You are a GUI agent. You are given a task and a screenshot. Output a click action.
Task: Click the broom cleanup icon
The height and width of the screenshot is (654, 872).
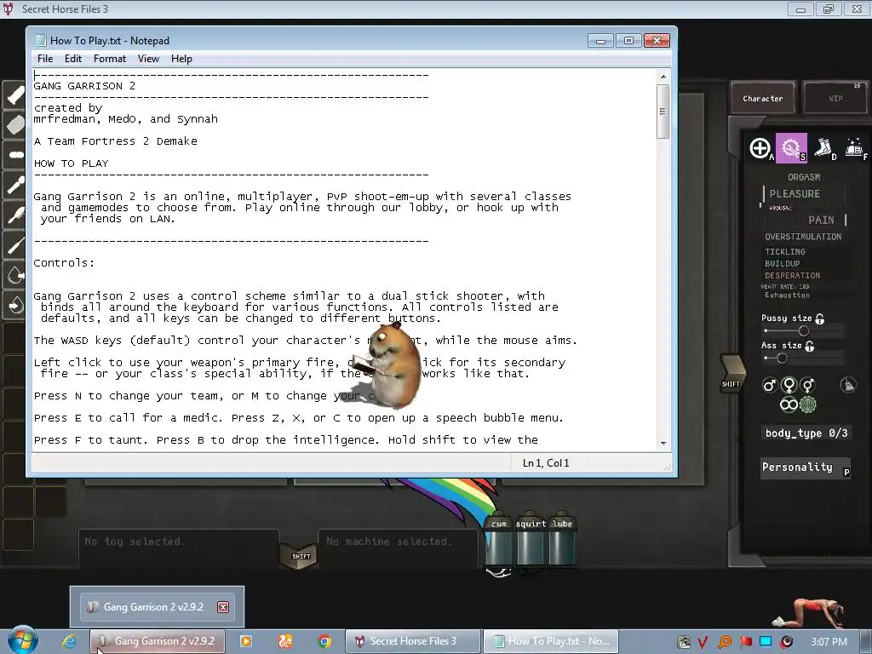[x=848, y=385]
